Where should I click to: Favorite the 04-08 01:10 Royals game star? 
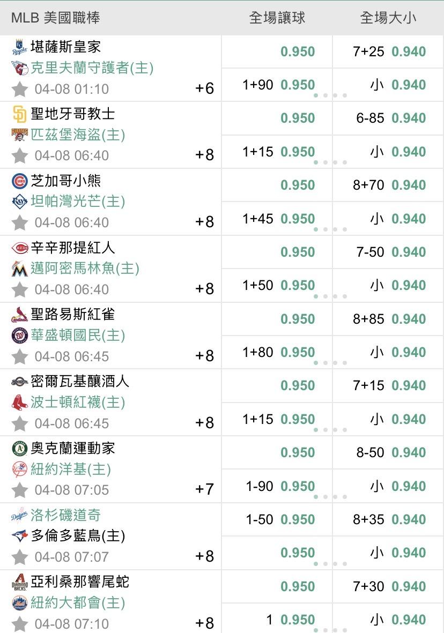tap(20, 89)
